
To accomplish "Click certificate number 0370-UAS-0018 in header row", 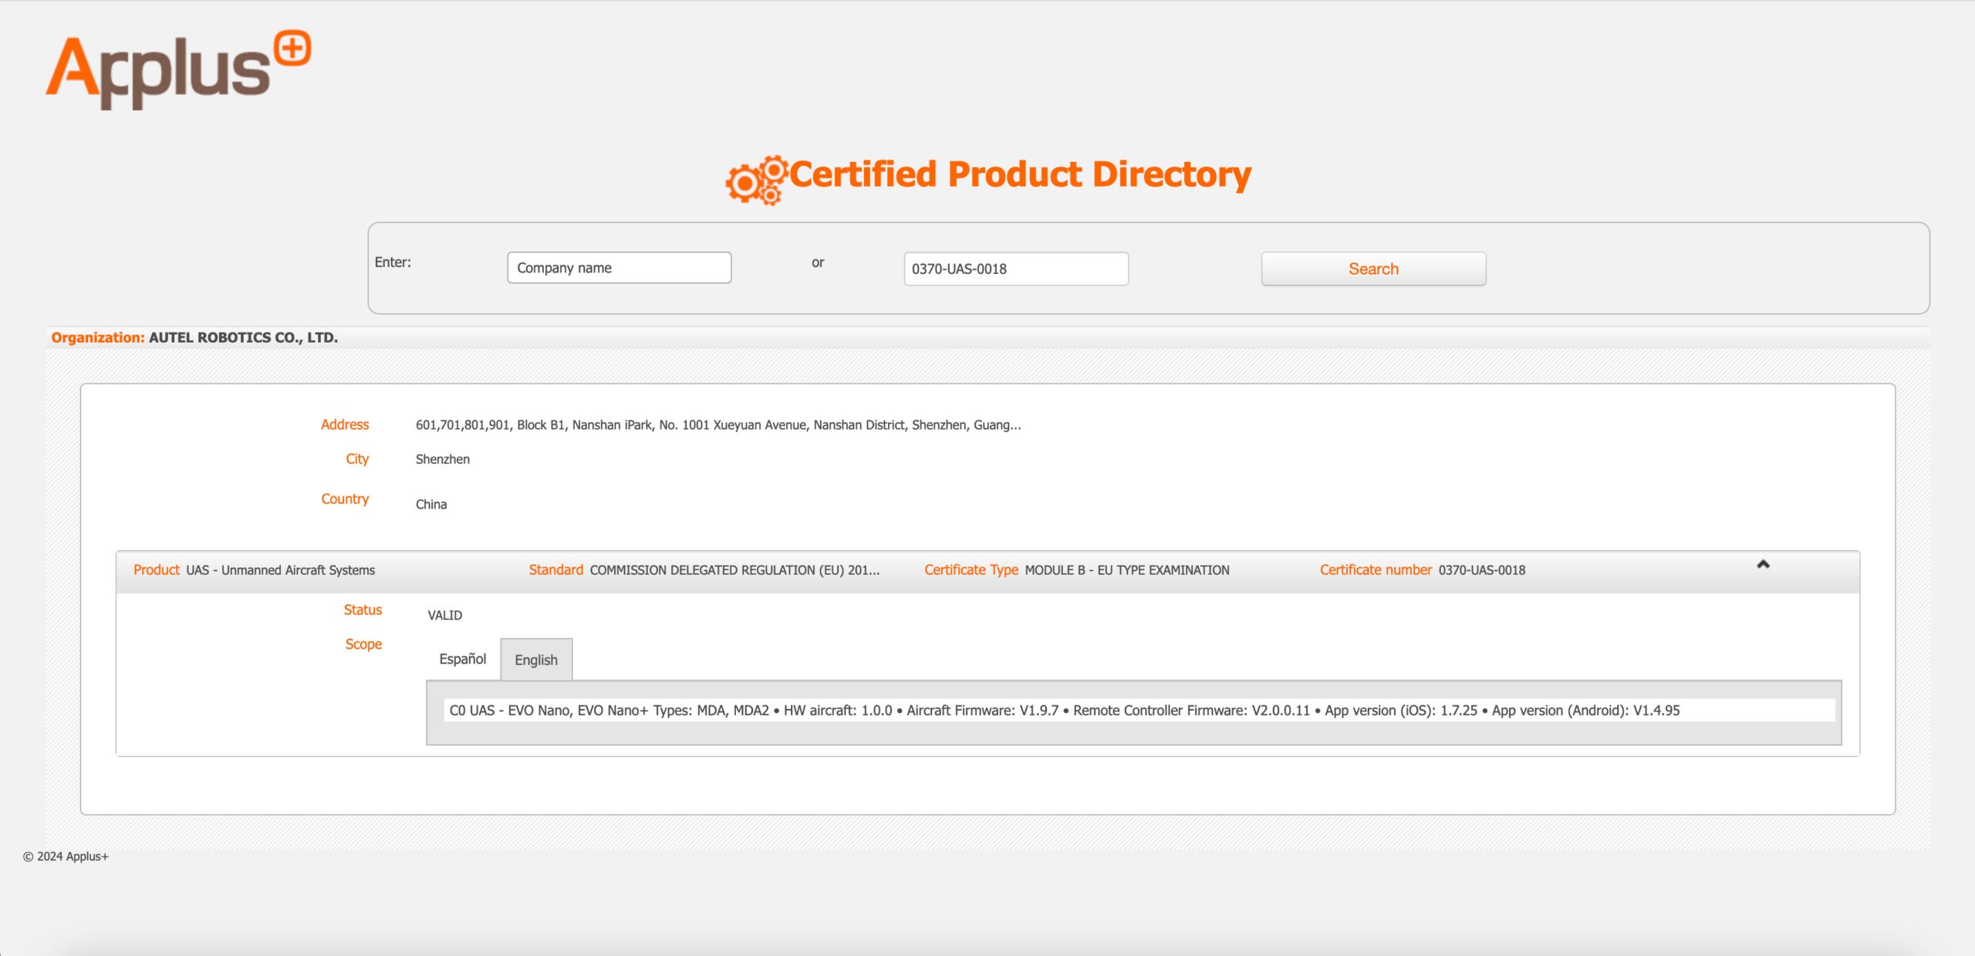I will (1482, 570).
